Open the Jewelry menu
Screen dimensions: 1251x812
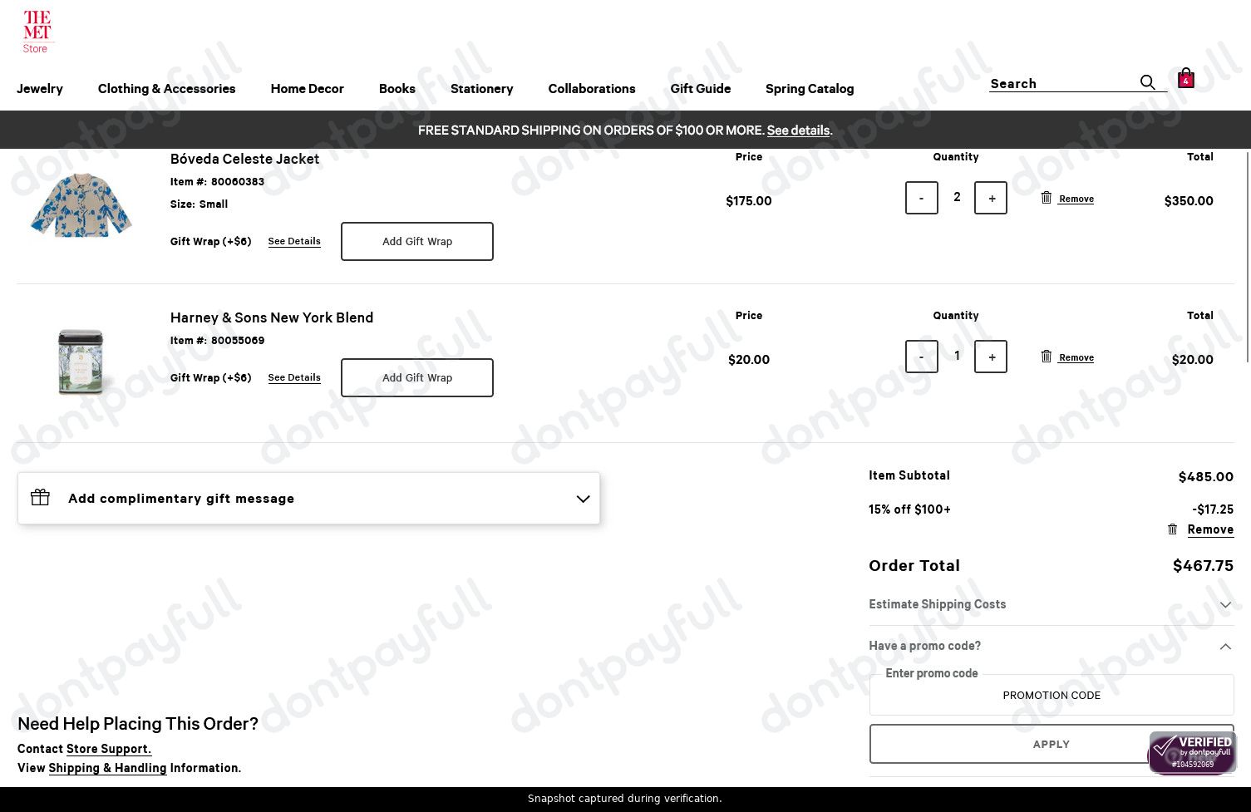tap(40, 89)
